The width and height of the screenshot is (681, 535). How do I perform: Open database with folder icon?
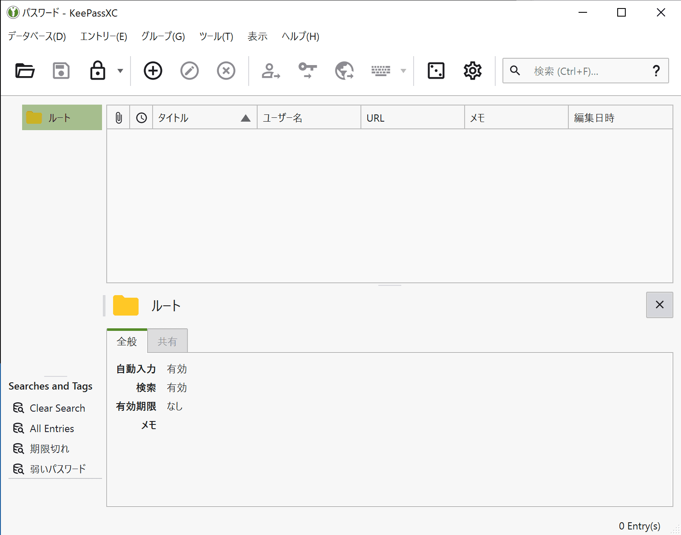tap(25, 71)
